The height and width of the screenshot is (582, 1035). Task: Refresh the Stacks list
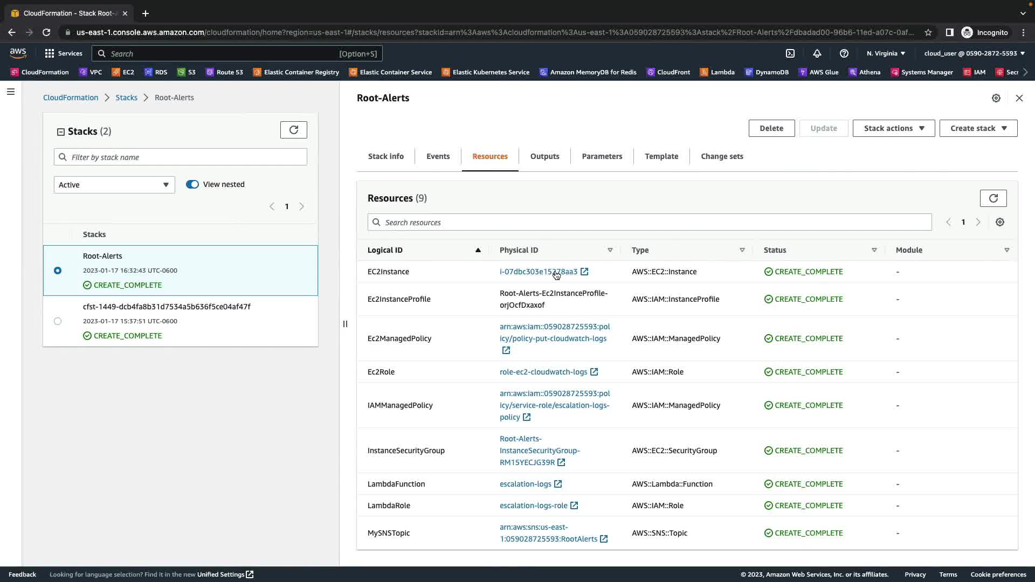point(293,130)
